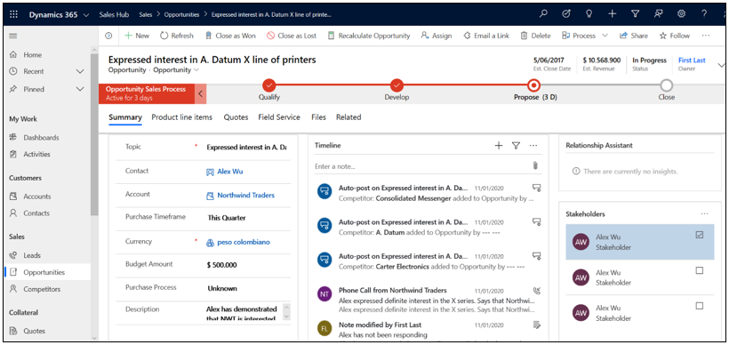Click the attach paperclip icon in note

(x=535, y=165)
